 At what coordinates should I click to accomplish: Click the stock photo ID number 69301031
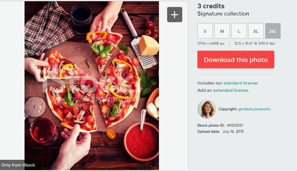click(x=235, y=125)
